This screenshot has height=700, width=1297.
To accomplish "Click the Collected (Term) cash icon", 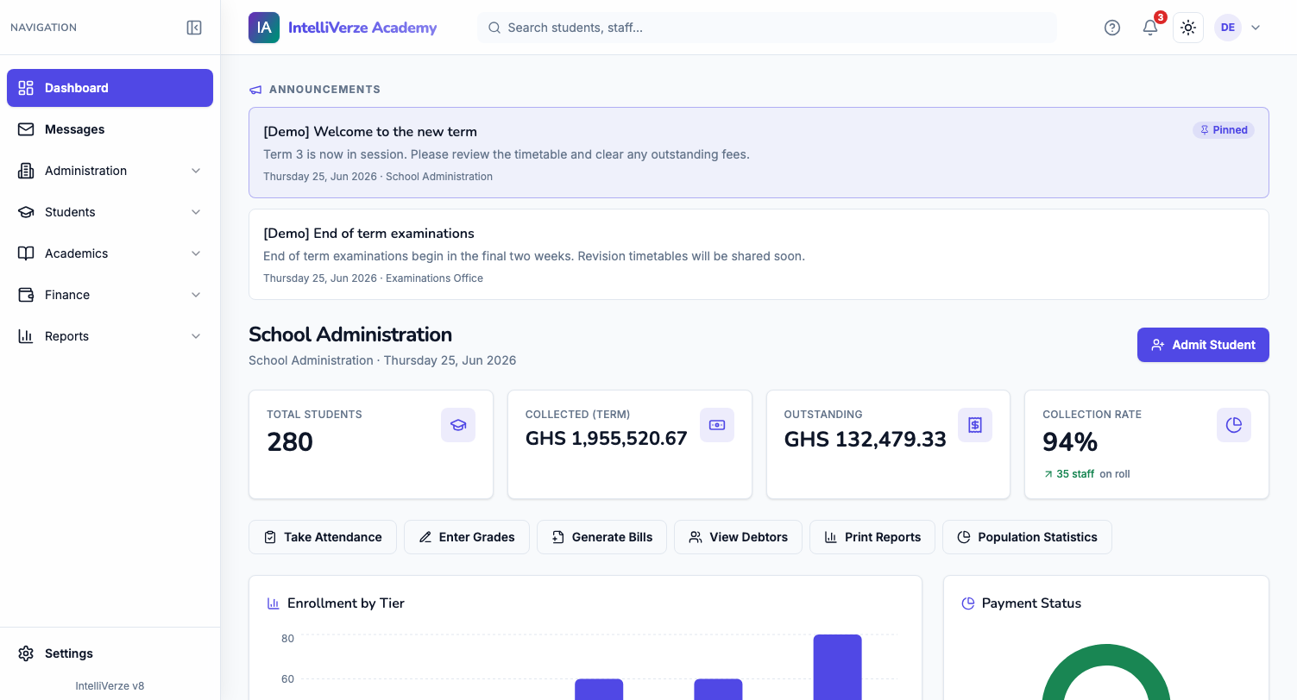I will (717, 425).
